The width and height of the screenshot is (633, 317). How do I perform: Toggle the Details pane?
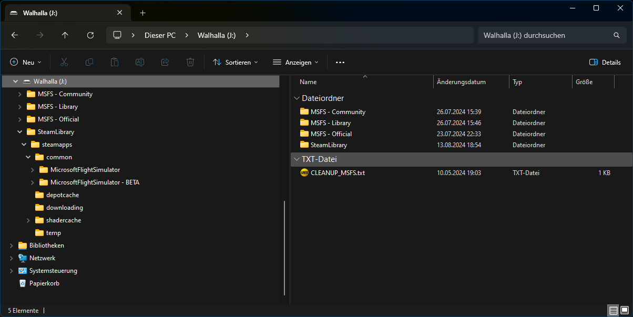605,62
